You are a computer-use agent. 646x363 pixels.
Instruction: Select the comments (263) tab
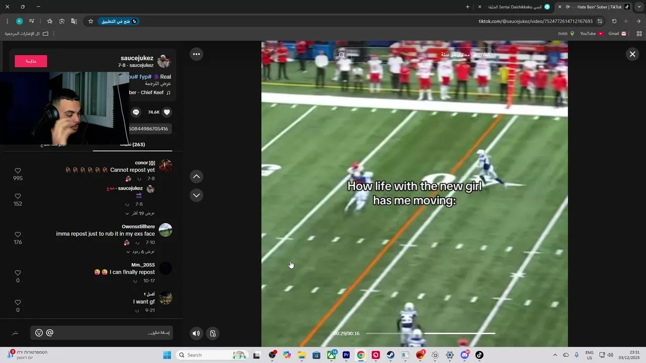pos(132,145)
